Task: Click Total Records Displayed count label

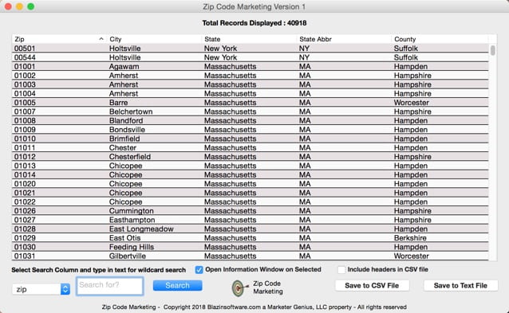Action: point(254,23)
